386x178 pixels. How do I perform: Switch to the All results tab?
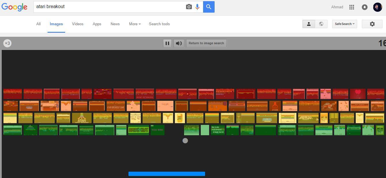pyautogui.click(x=38, y=24)
